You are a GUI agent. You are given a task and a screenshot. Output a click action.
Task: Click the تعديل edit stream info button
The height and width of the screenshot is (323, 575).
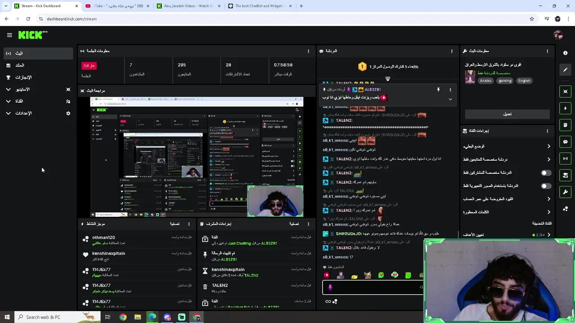(507, 114)
